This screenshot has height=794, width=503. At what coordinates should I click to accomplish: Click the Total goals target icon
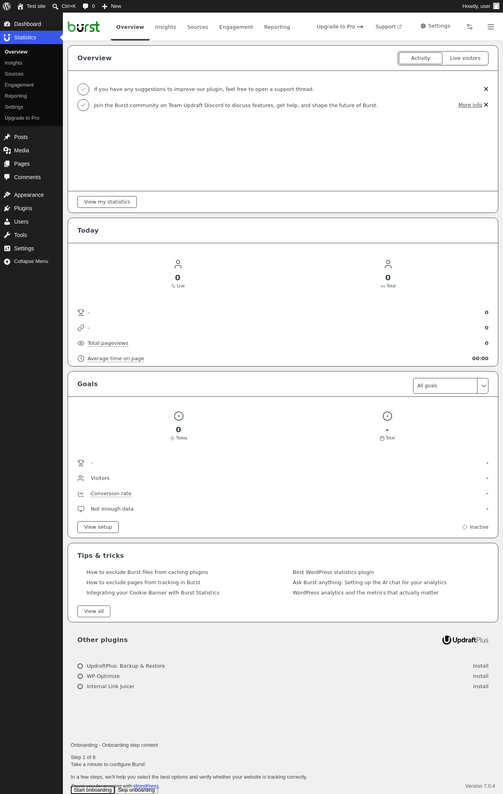coord(387,416)
